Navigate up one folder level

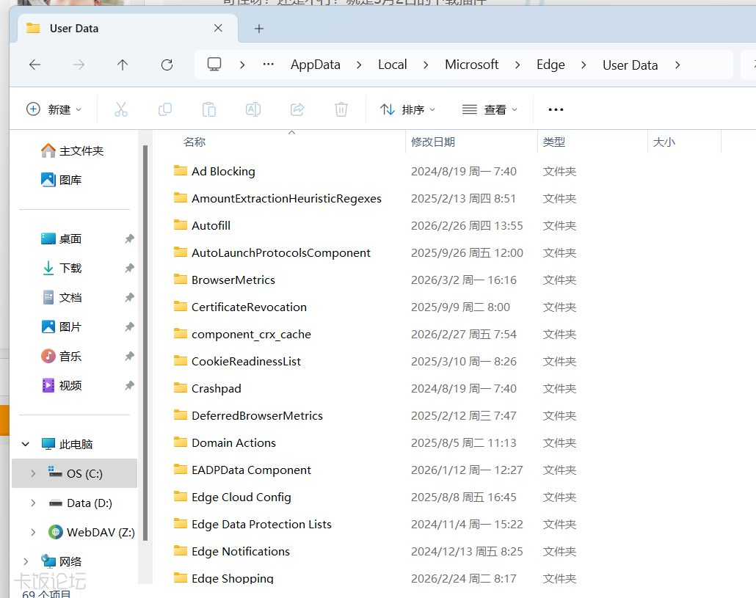click(123, 65)
